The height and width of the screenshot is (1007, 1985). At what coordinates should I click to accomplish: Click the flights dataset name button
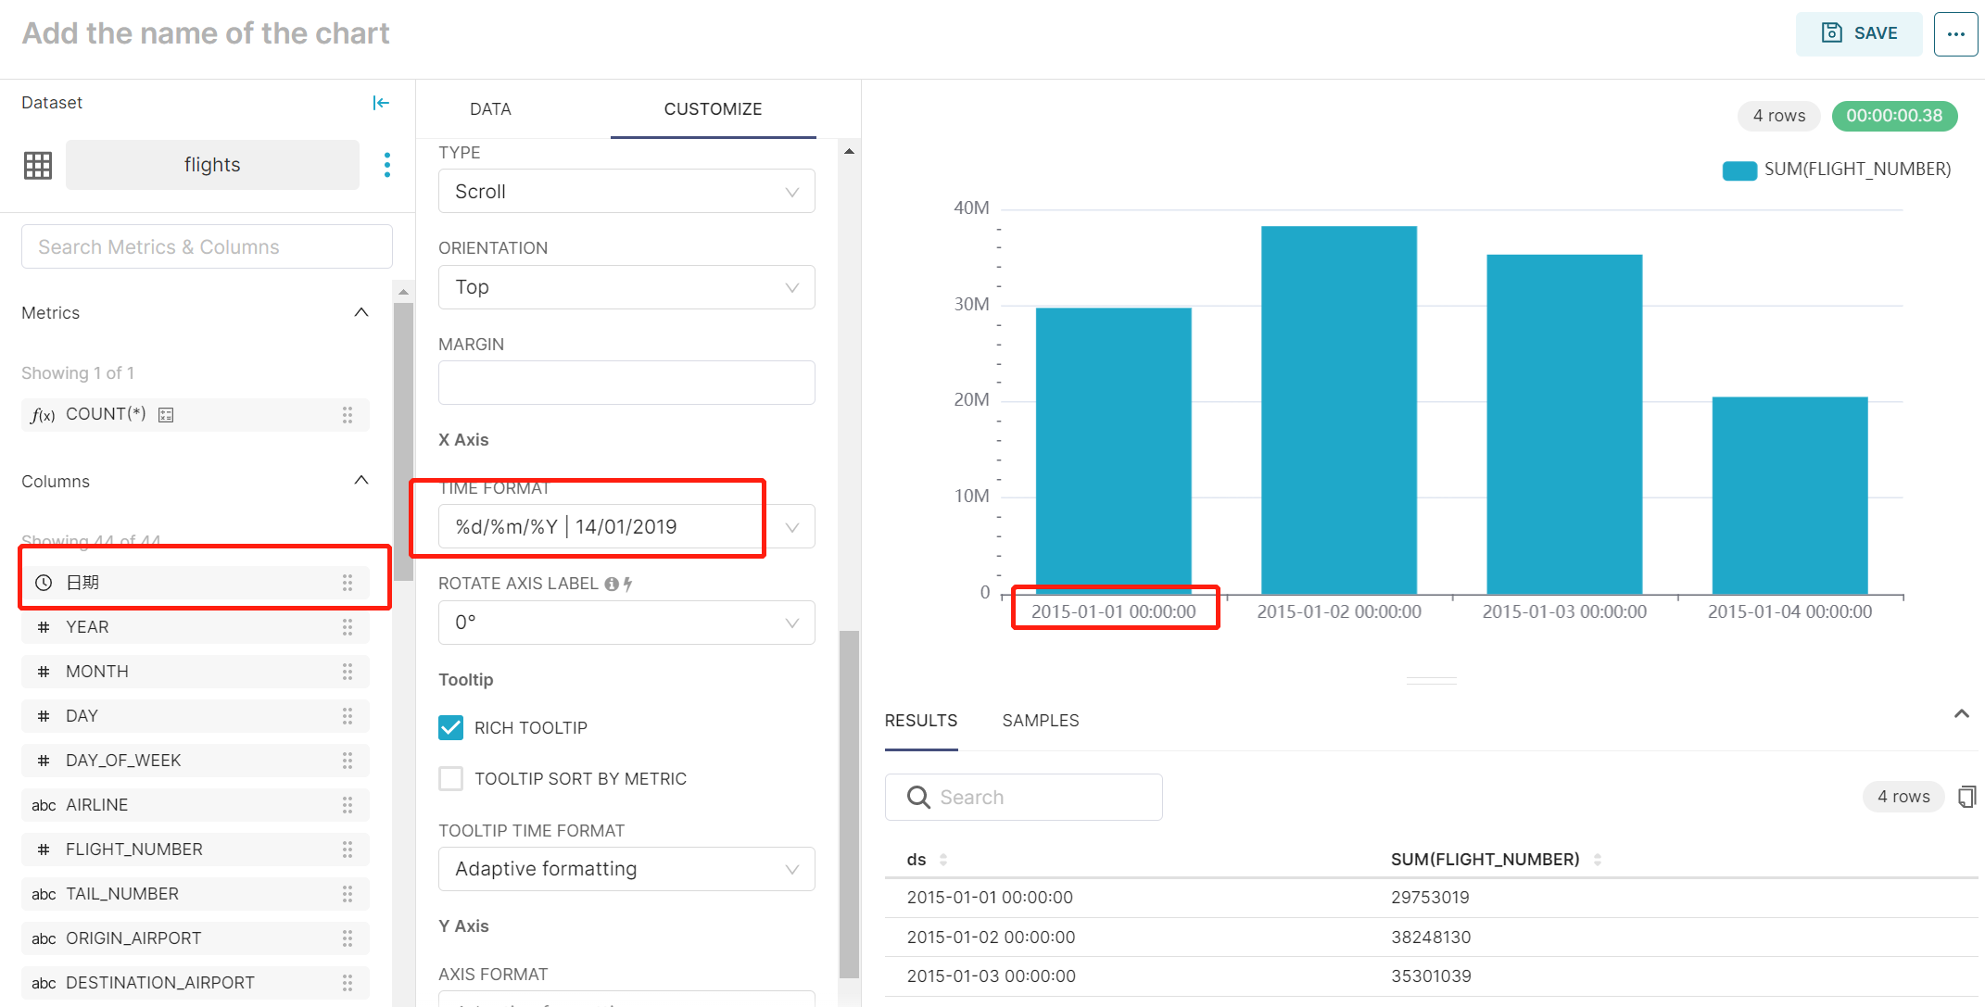212,166
